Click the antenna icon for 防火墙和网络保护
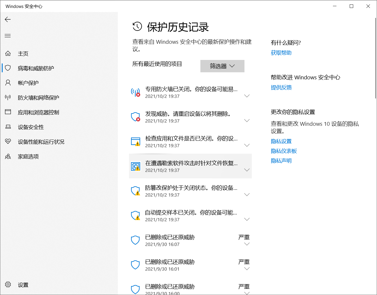Image resolution: width=377 pixels, height=295 pixels. click(x=8, y=98)
